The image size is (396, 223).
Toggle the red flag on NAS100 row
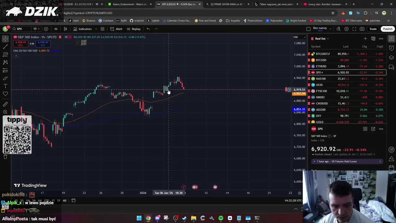pos(309,79)
